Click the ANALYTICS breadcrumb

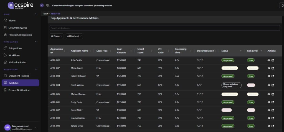(x=55, y=14)
